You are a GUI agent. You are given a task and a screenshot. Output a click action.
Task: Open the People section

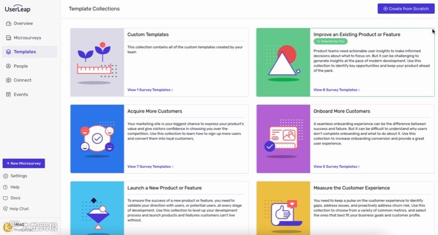point(21,66)
